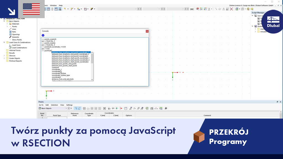Open the Results folder in navigator
Viewport: 283px width, 159px height.
(12, 53)
